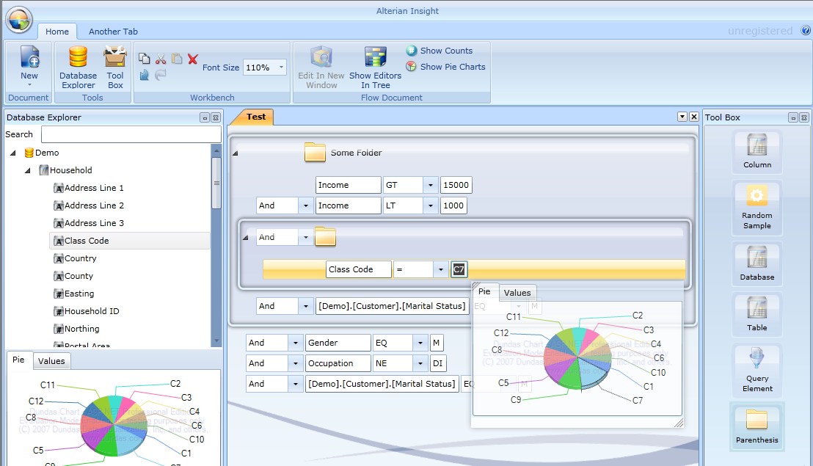Screen dimensions: 813x466
Task: Click the Copy icon in Workbench
Action: [145, 59]
